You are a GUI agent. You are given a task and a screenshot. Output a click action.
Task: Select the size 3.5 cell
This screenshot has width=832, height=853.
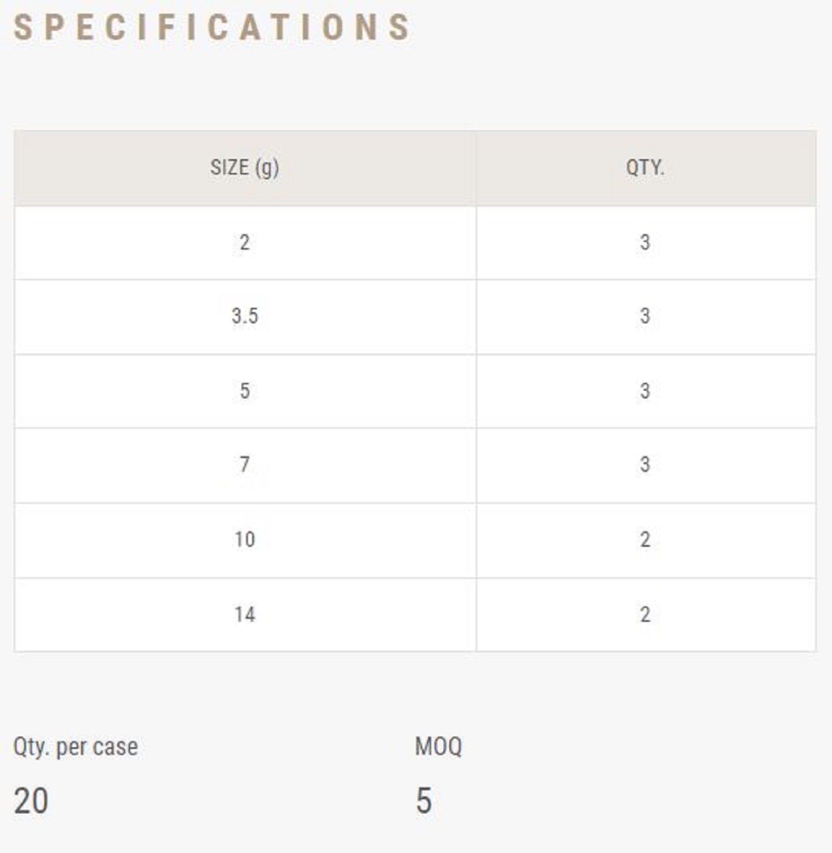point(245,316)
